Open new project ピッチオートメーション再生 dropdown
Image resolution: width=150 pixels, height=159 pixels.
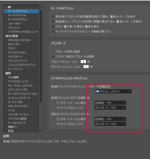(x=110, y=103)
